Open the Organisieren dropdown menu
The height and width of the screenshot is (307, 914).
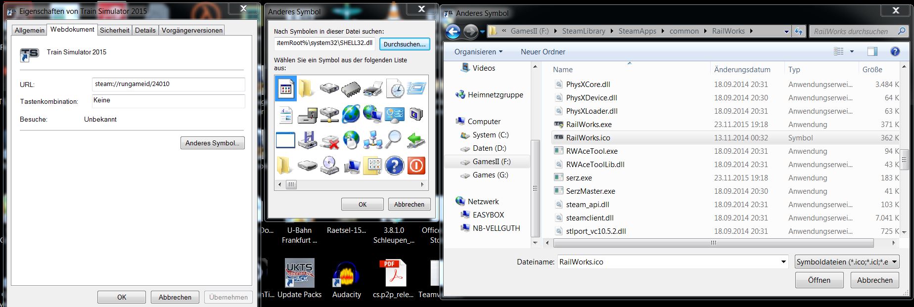(x=478, y=51)
